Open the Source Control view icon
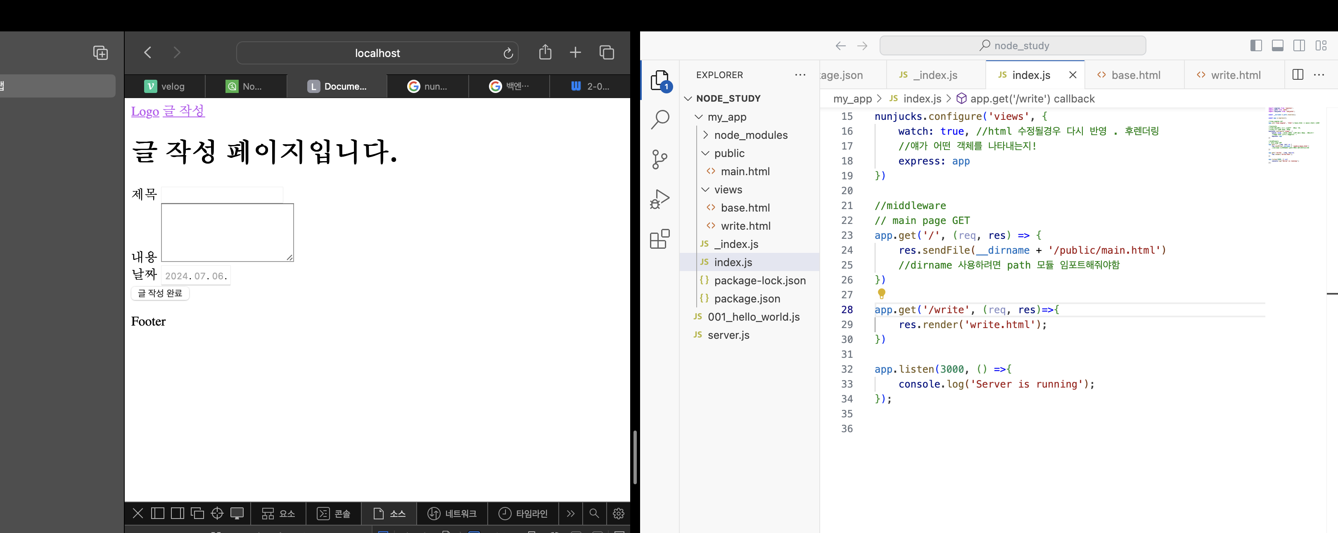The height and width of the screenshot is (533, 1338). [660, 159]
